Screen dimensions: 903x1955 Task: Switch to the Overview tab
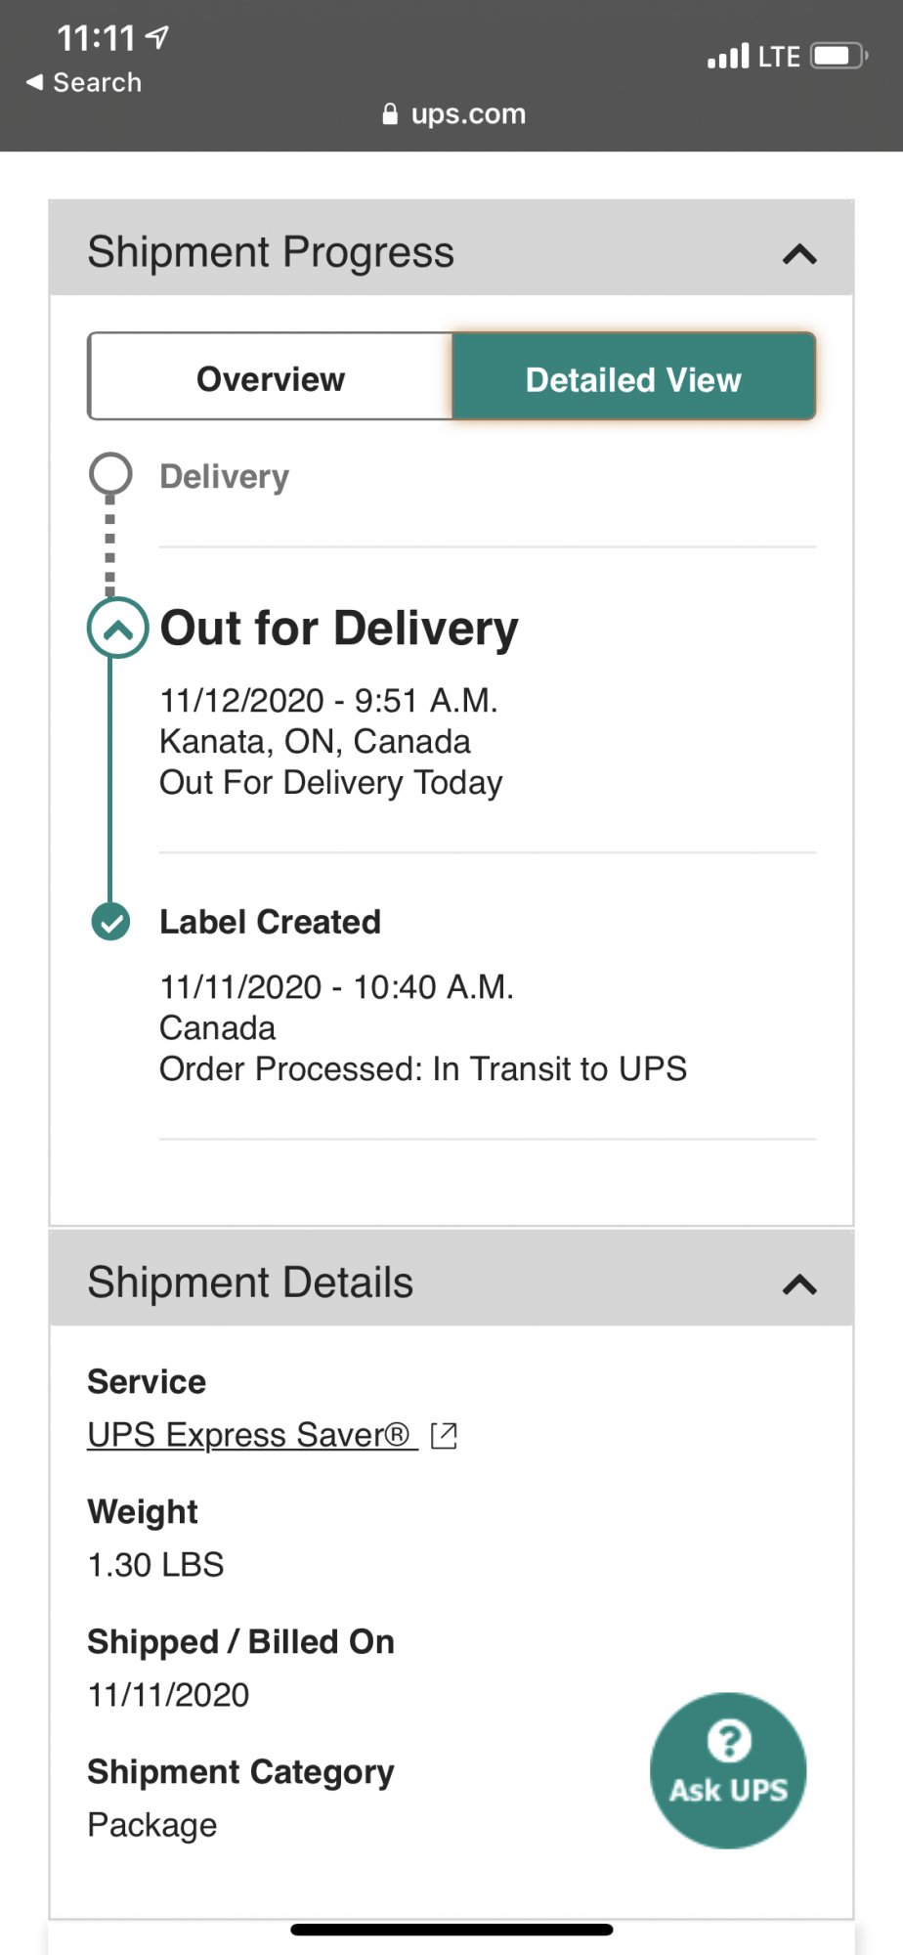[x=271, y=378]
